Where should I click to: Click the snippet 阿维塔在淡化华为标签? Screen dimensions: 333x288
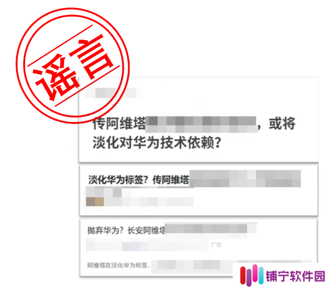(x=118, y=265)
